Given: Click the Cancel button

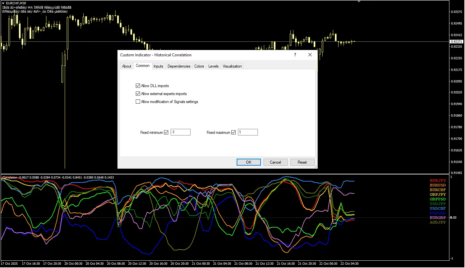Looking at the screenshot, I should [275, 162].
